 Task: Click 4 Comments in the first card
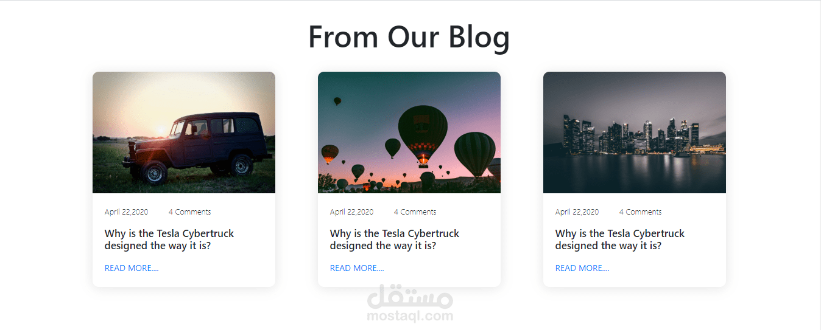pyautogui.click(x=190, y=212)
